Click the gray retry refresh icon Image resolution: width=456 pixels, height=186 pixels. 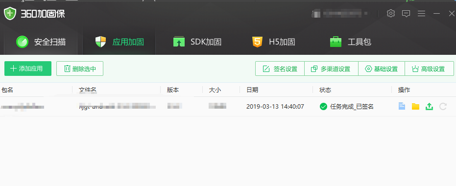tap(443, 107)
